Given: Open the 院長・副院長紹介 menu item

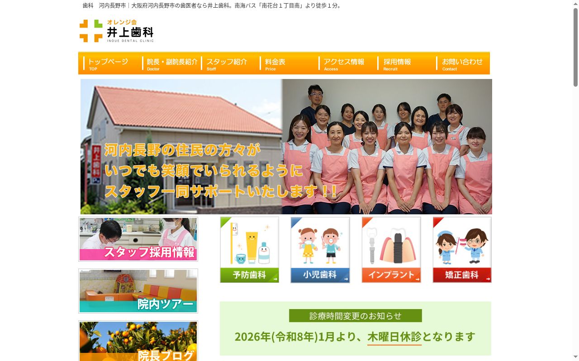Looking at the screenshot, I should pos(171,63).
